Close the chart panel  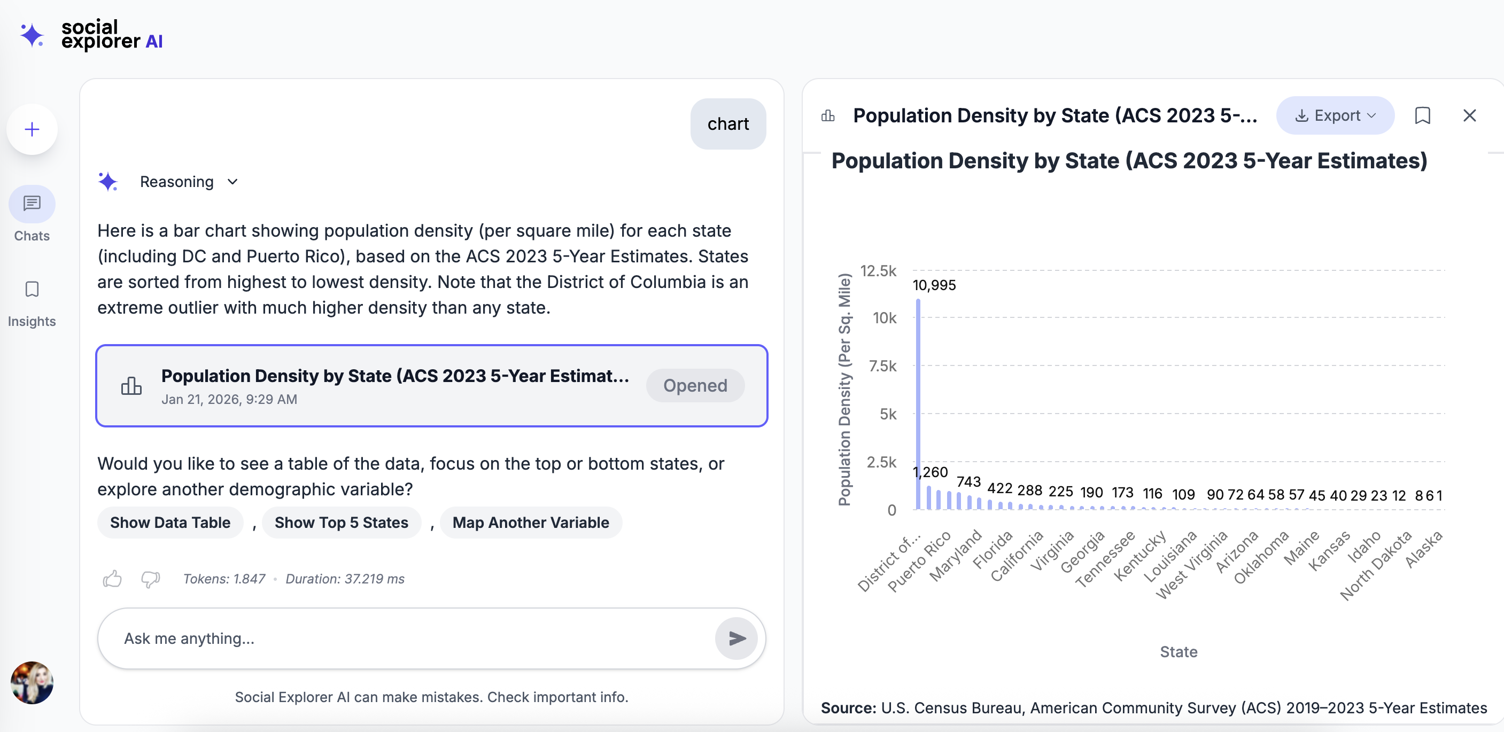pos(1469,115)
